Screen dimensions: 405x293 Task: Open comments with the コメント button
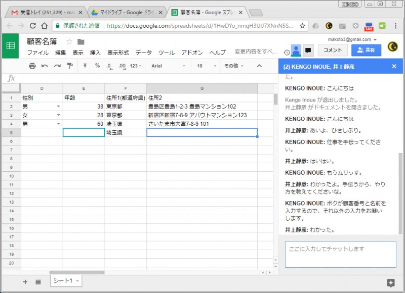[332, 51]
